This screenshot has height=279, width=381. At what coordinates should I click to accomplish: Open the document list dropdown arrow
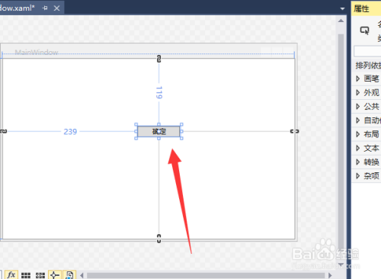click(x=342, y=8)
